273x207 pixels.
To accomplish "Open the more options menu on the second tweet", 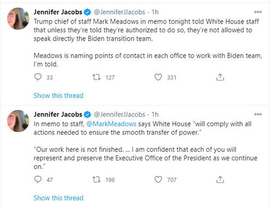I will pos(258,114).
